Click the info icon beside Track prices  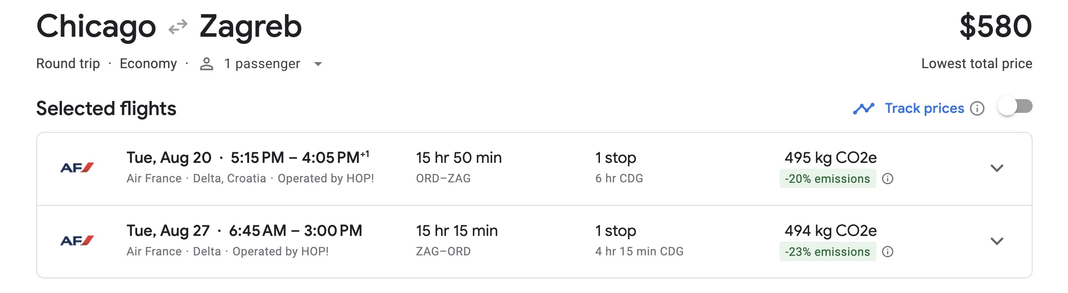(977, 108)
